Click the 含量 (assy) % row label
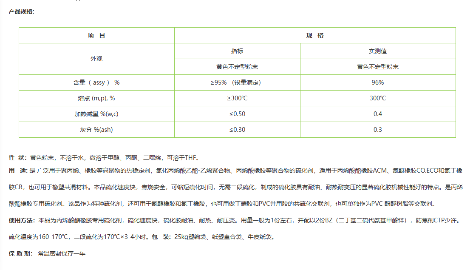 click(96, 82)
